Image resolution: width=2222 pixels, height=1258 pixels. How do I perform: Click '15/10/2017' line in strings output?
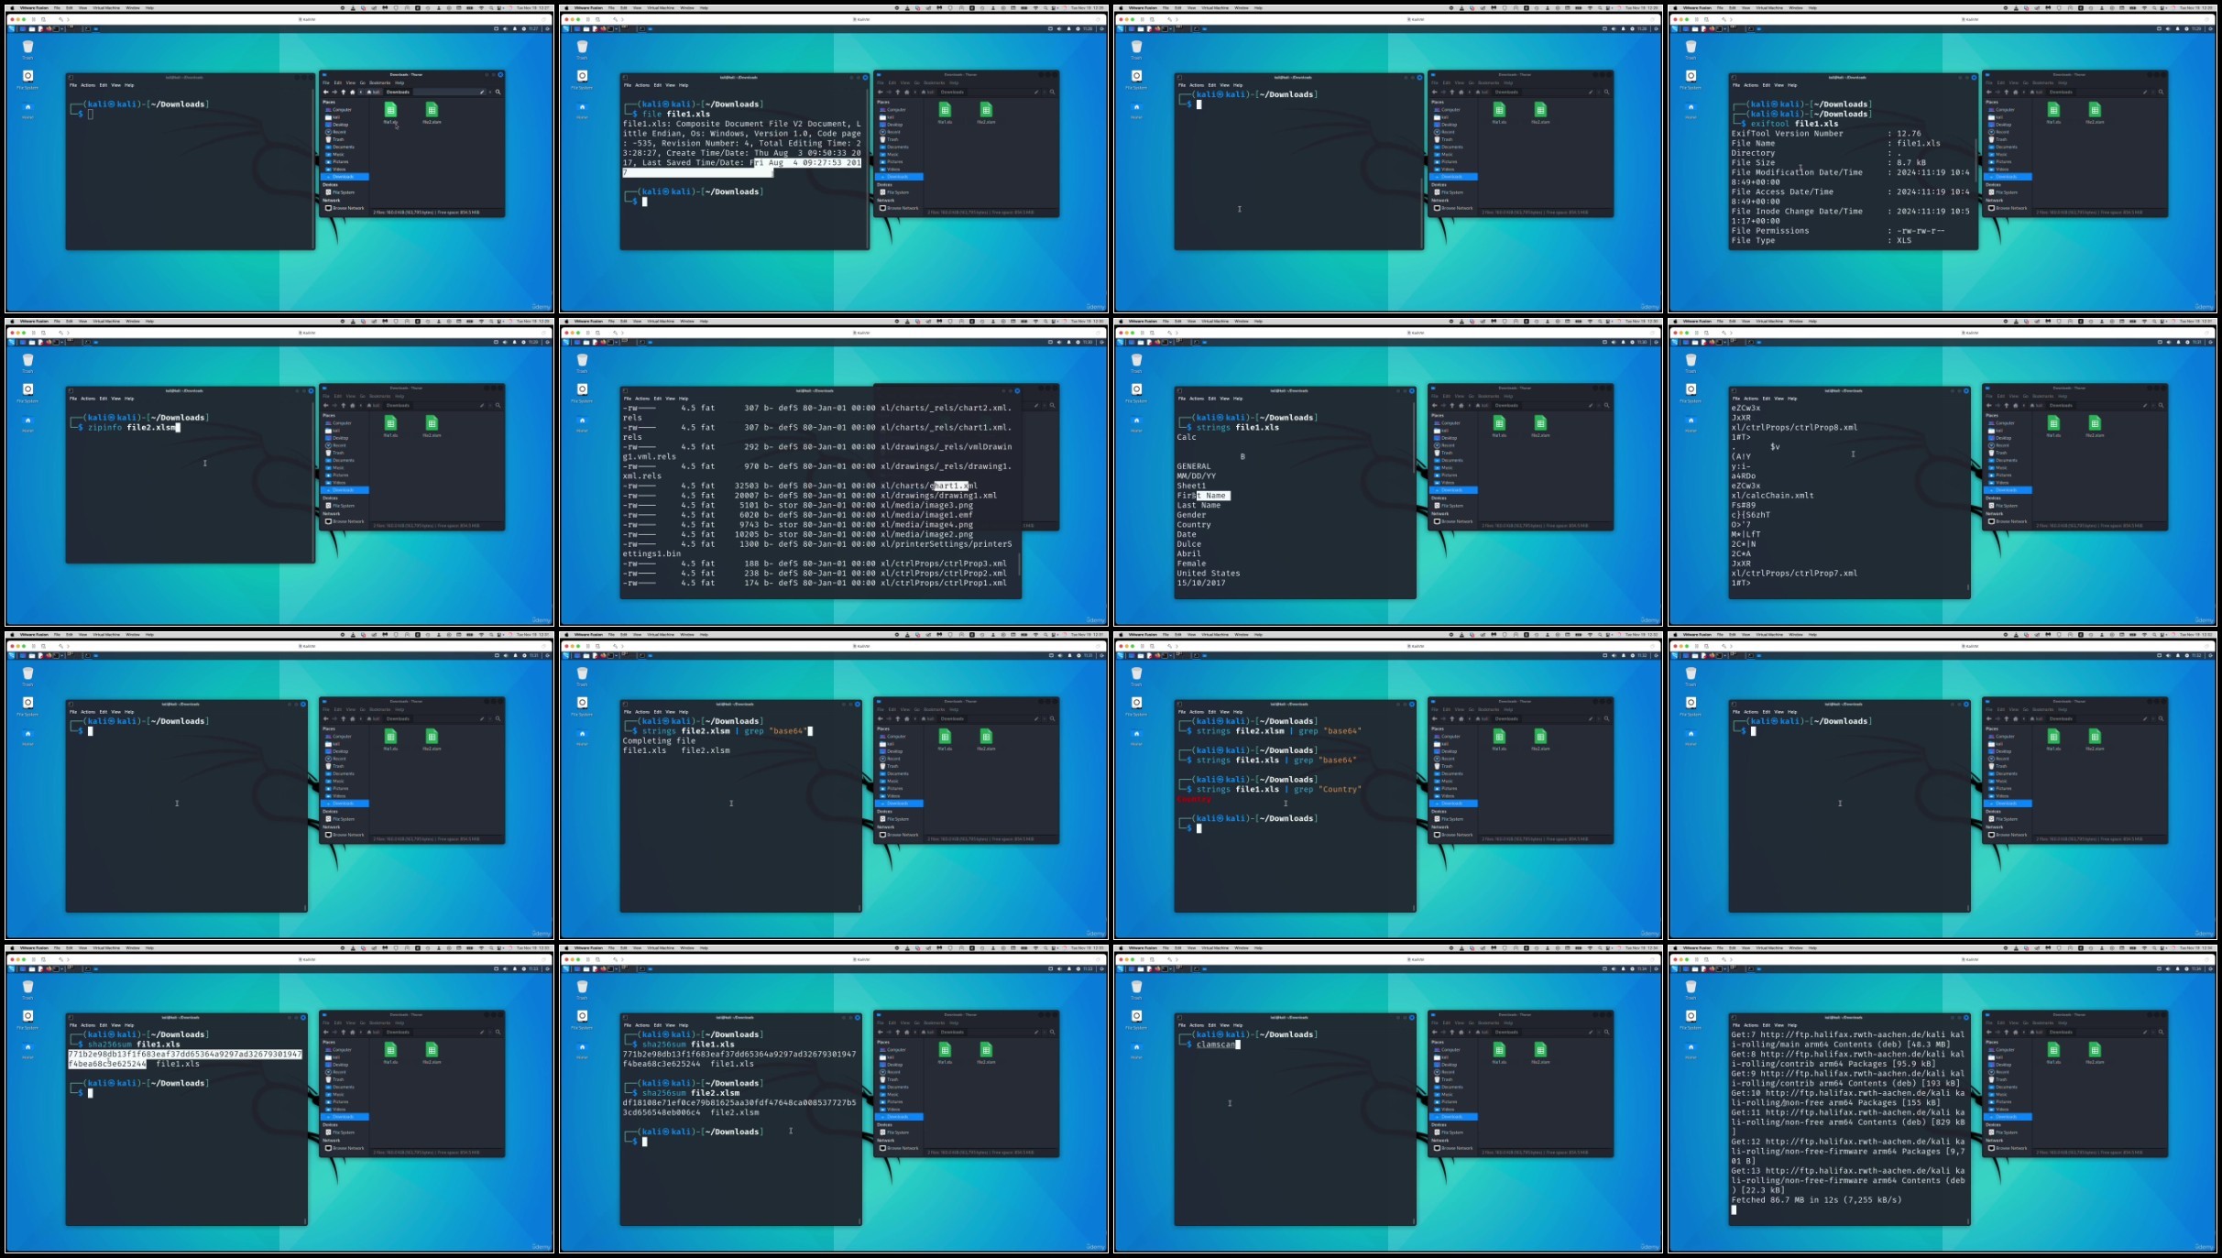pos(1201,583)
